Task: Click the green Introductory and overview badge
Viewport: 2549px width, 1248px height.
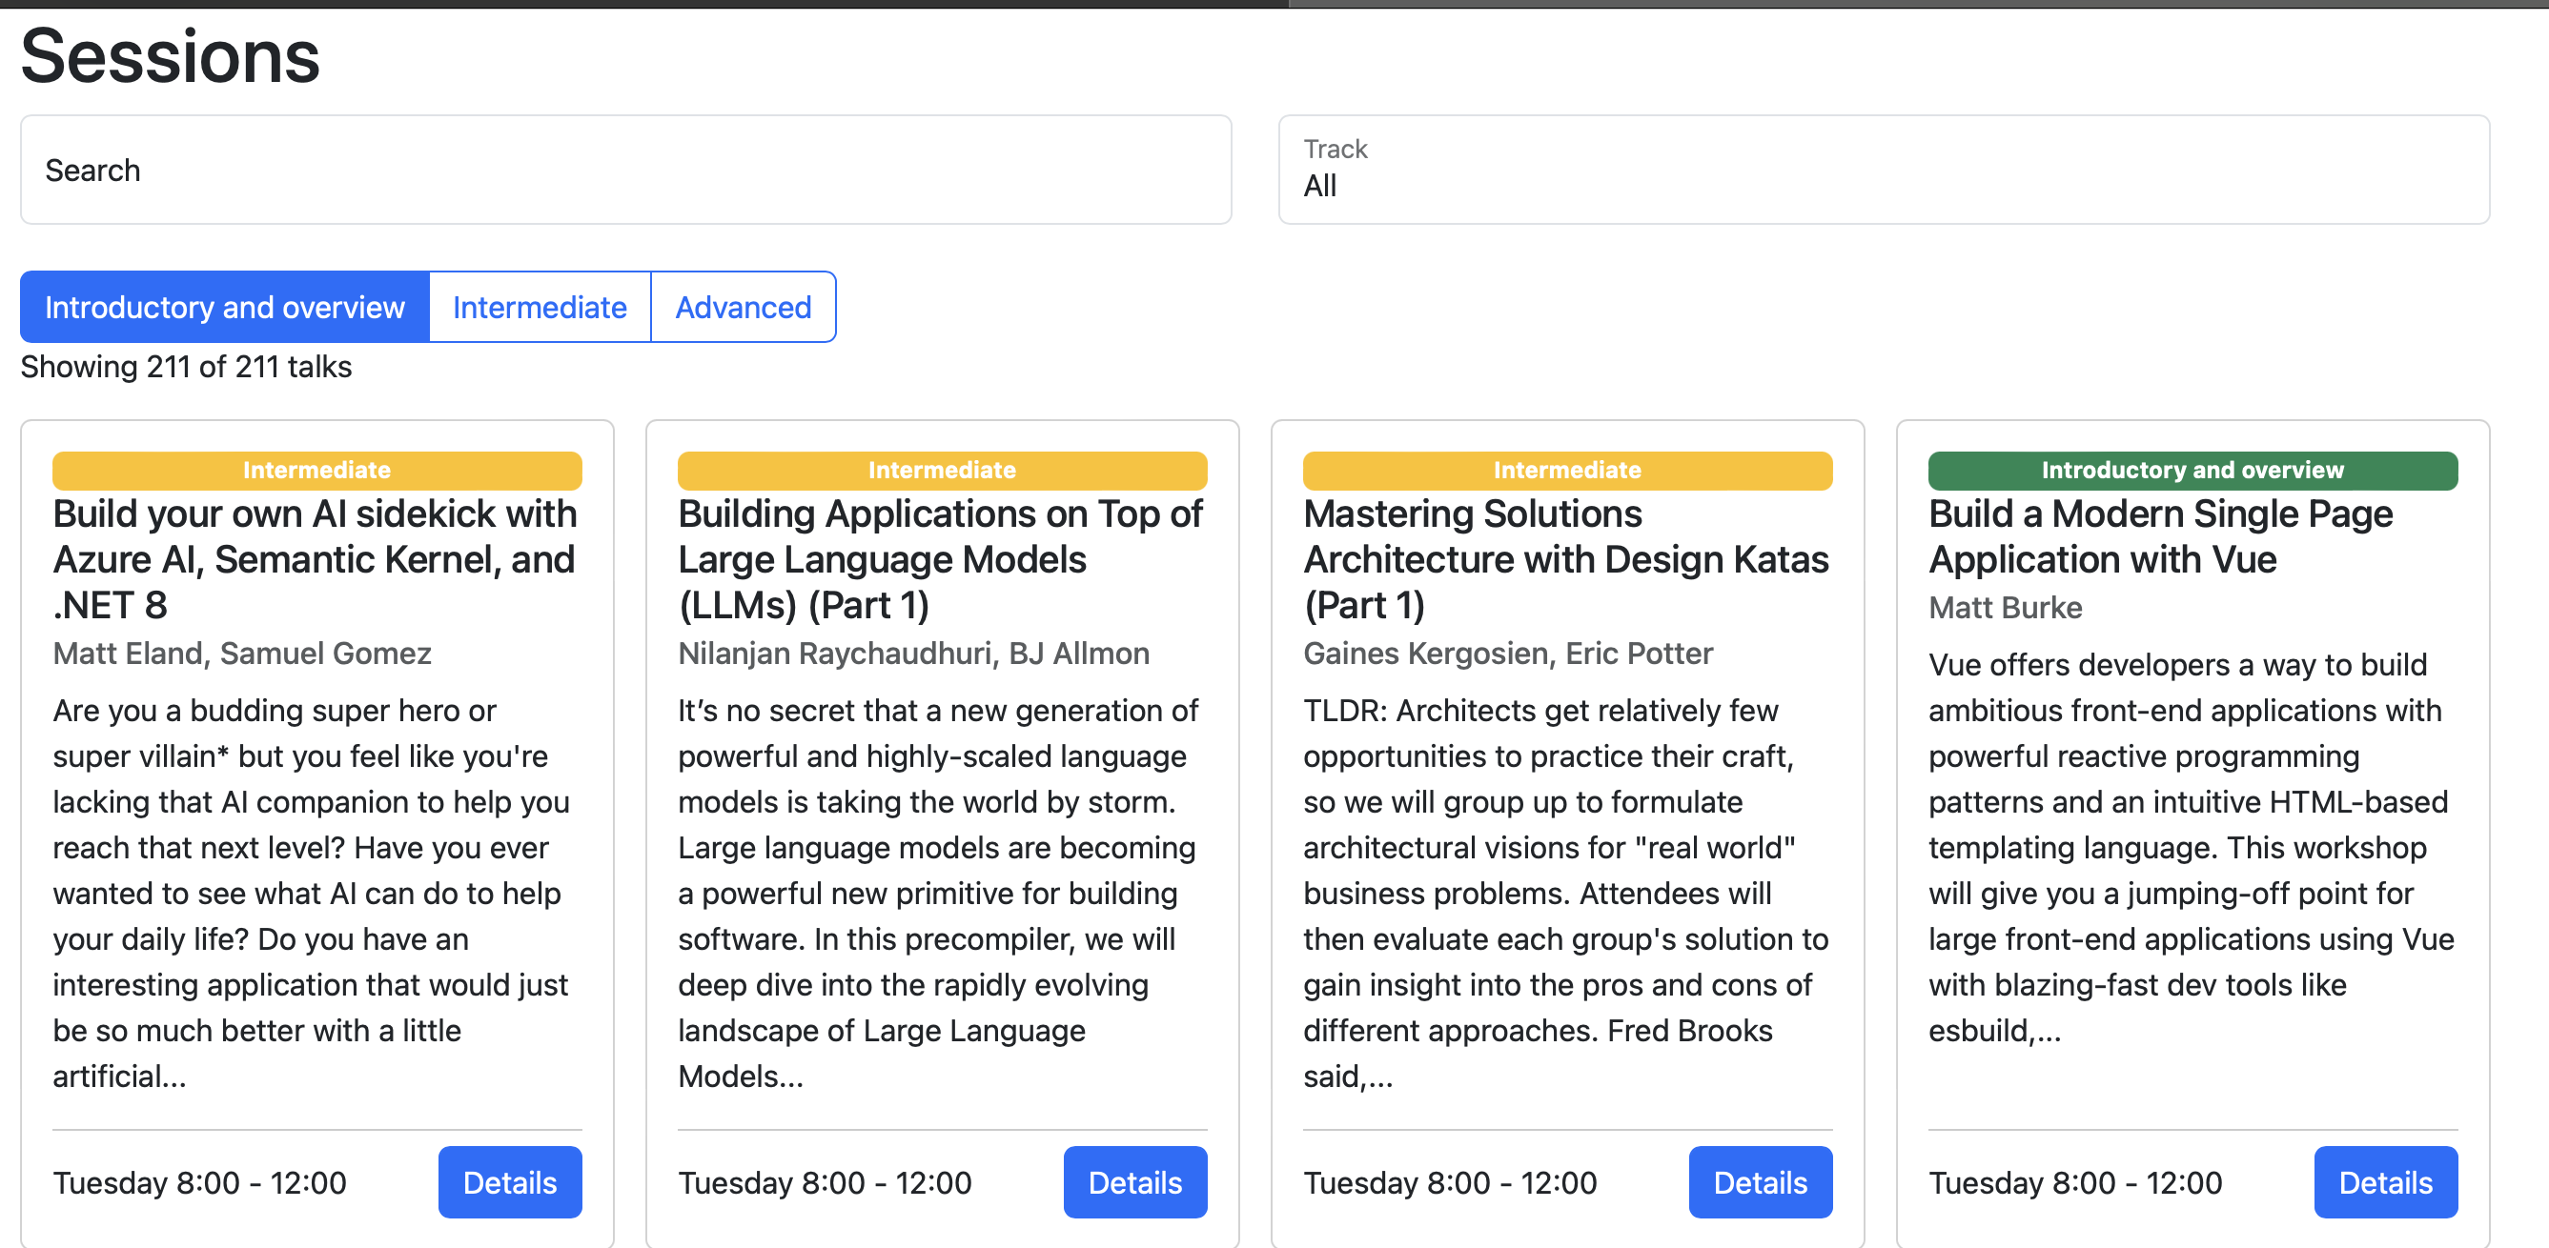Action: click(2192, 471)
